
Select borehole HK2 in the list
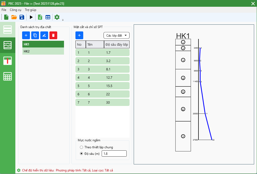43,51
